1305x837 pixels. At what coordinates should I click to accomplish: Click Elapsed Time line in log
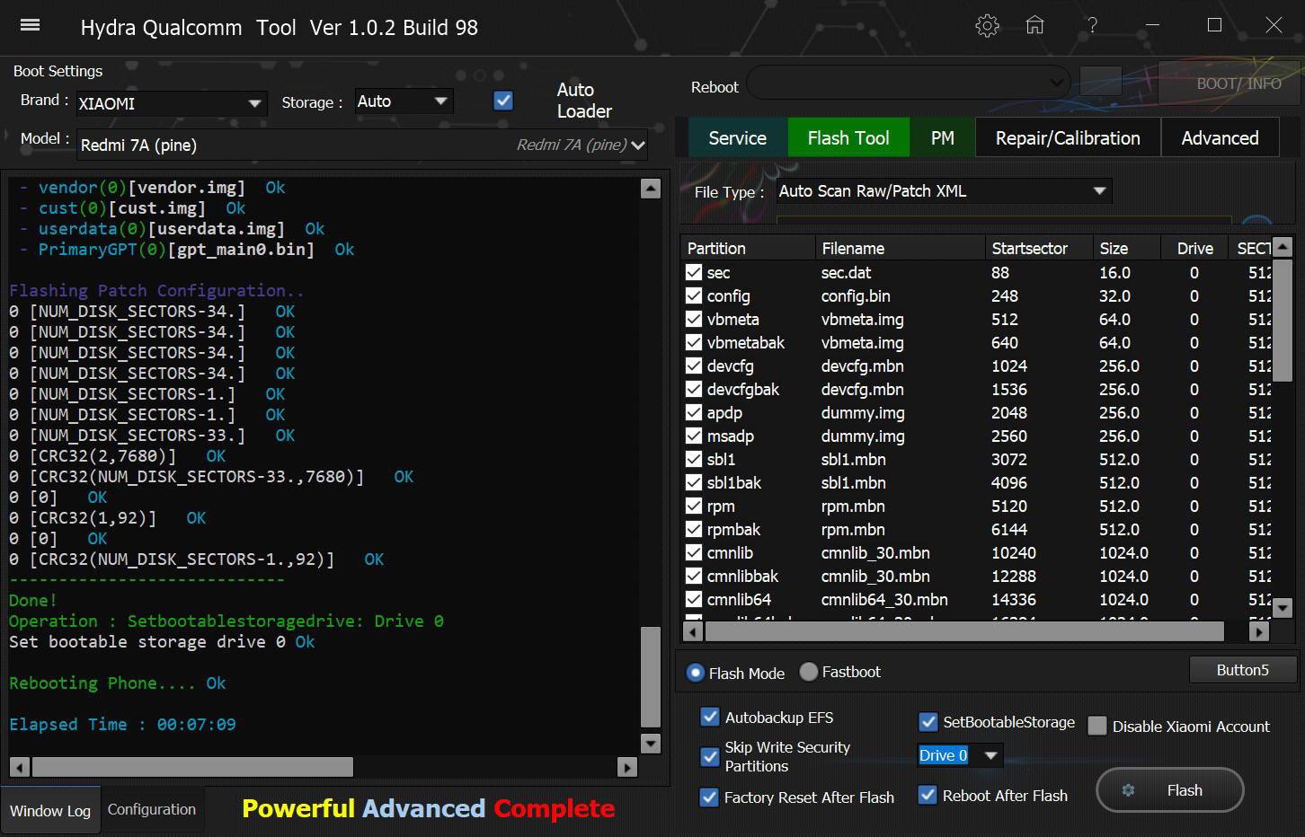click(x=122, y=724)
